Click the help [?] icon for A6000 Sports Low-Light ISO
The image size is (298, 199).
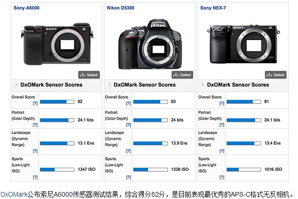pyautogui.click(x=35, y=177)
